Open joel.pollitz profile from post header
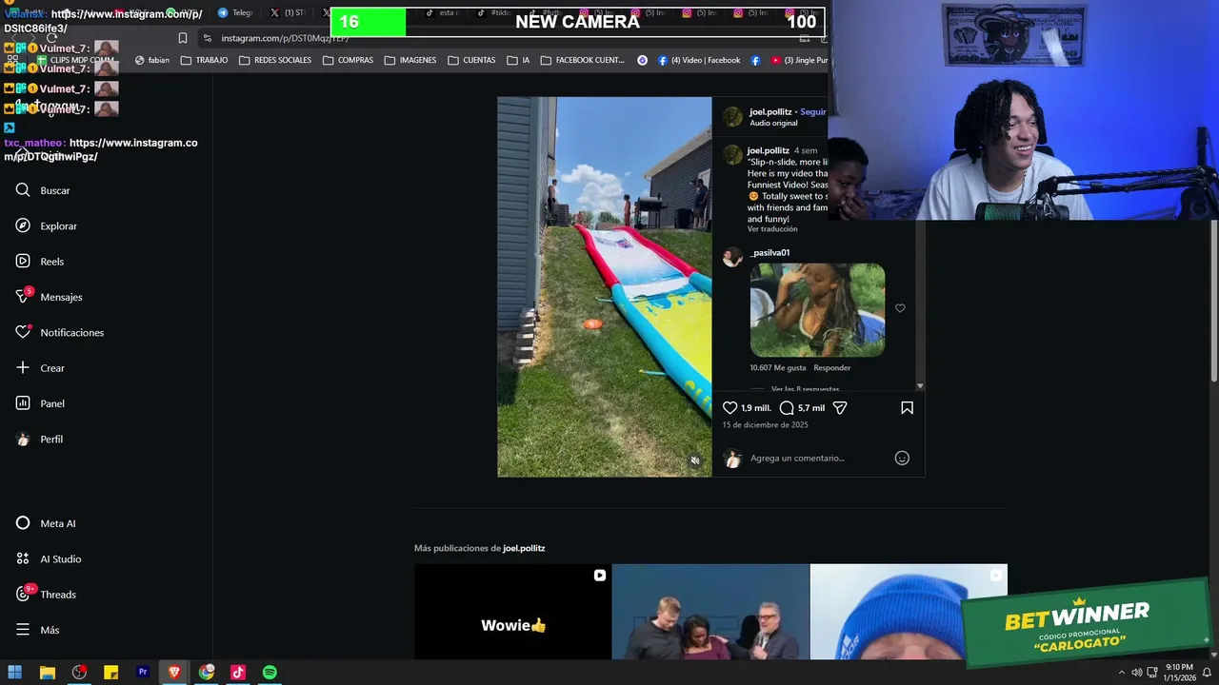The width and height of the screenshot is (1219, 685). (x=770, y=111)
